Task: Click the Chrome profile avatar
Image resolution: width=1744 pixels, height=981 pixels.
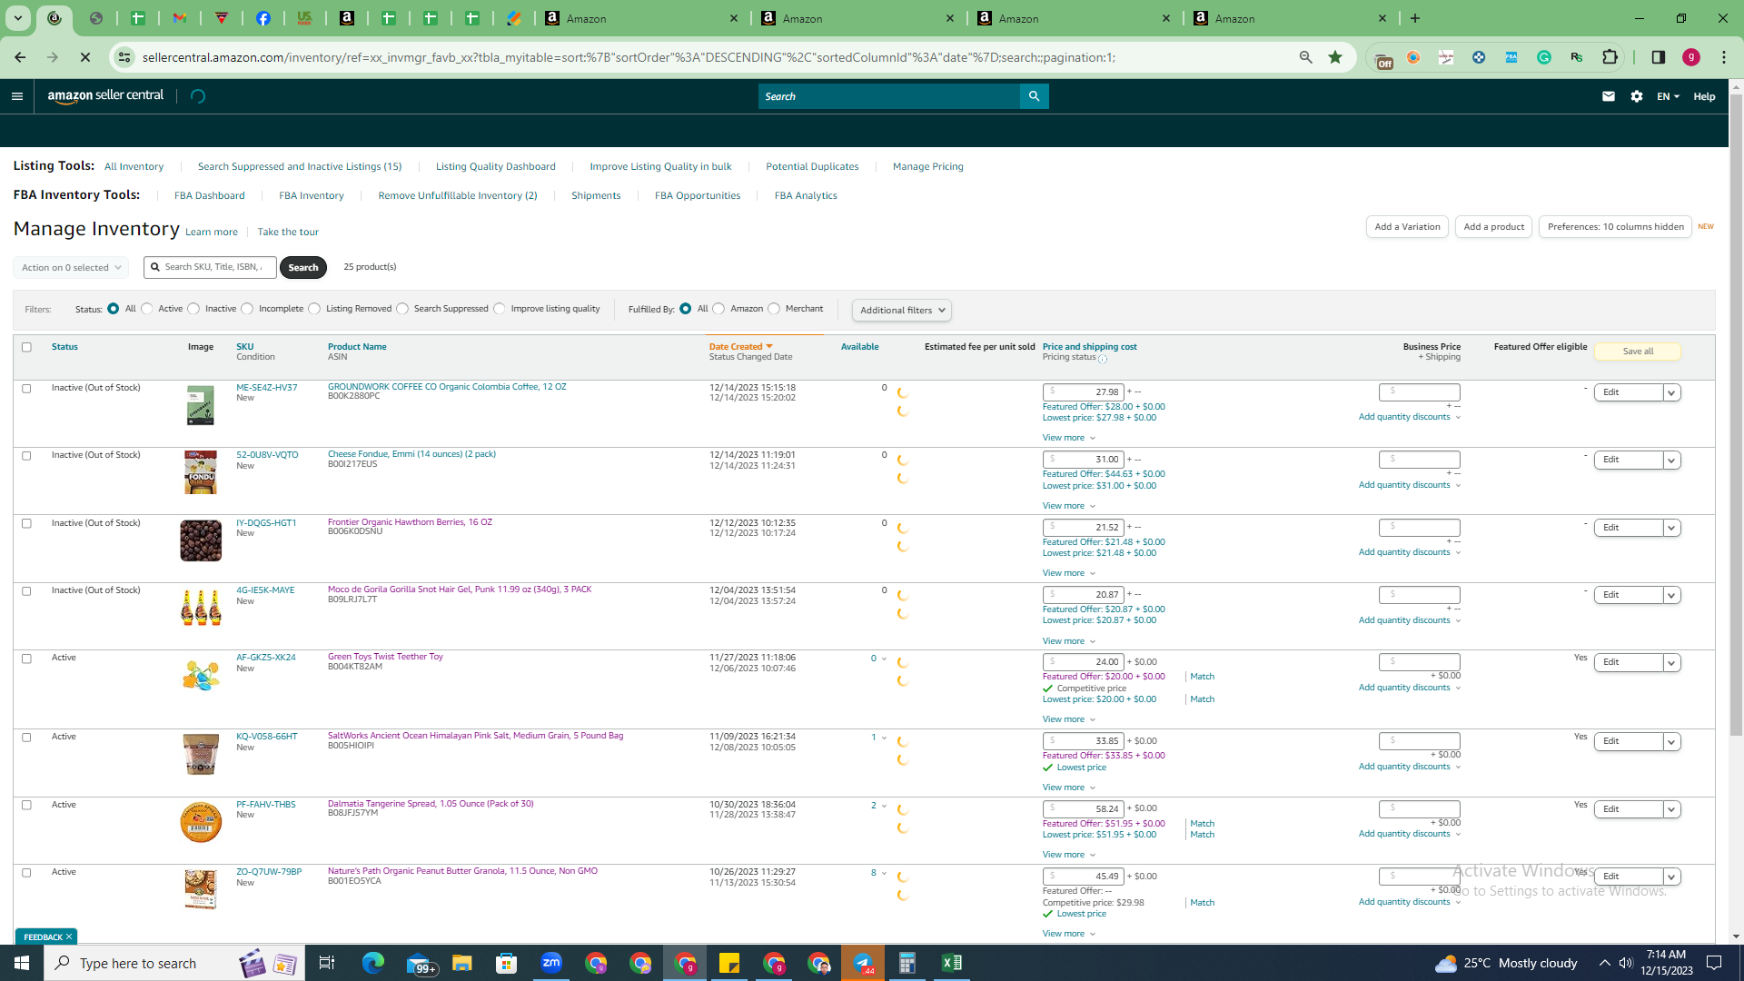Action: (x=1691, y=57)
